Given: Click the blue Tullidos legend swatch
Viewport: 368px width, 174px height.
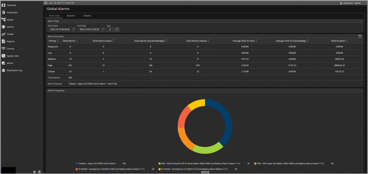Looking at the screenshot, I should tap(77, 164).
